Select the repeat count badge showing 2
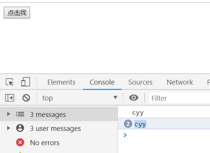Screen dimensions: 210x153 pos(128,124)
